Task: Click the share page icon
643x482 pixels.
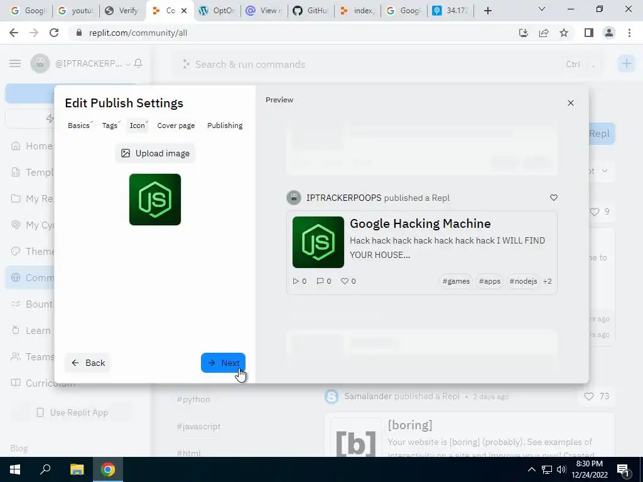Action: (544, 33)
